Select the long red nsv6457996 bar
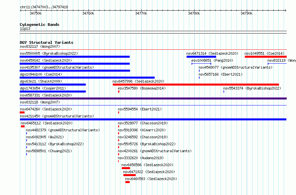 [196, 85]
